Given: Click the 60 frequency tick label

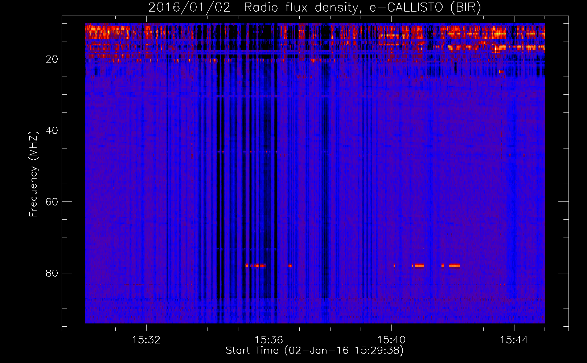Looking at the screenshot, I should [52, 202].
